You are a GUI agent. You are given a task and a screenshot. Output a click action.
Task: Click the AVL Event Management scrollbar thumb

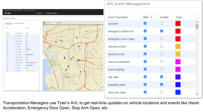pos(197,26)
